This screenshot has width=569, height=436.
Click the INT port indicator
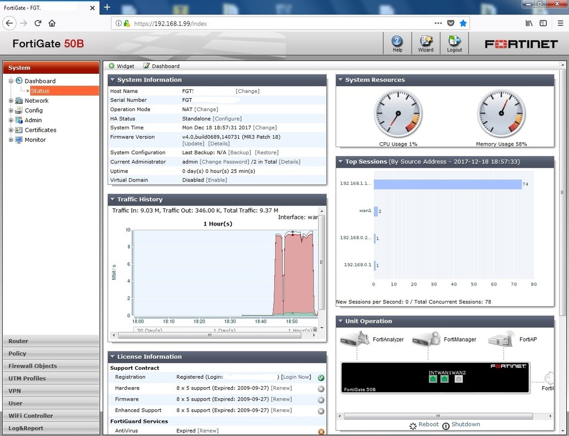point(433,379)
